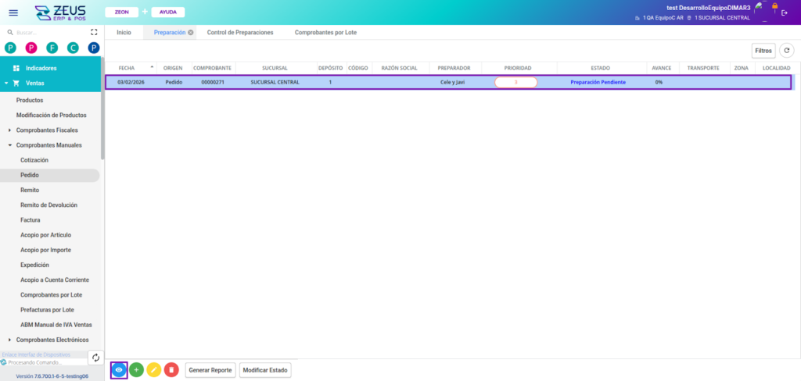This screenshot has width=801, height=381.
Task: Collapse the Ventas menu section
Action: pos(6,83)
